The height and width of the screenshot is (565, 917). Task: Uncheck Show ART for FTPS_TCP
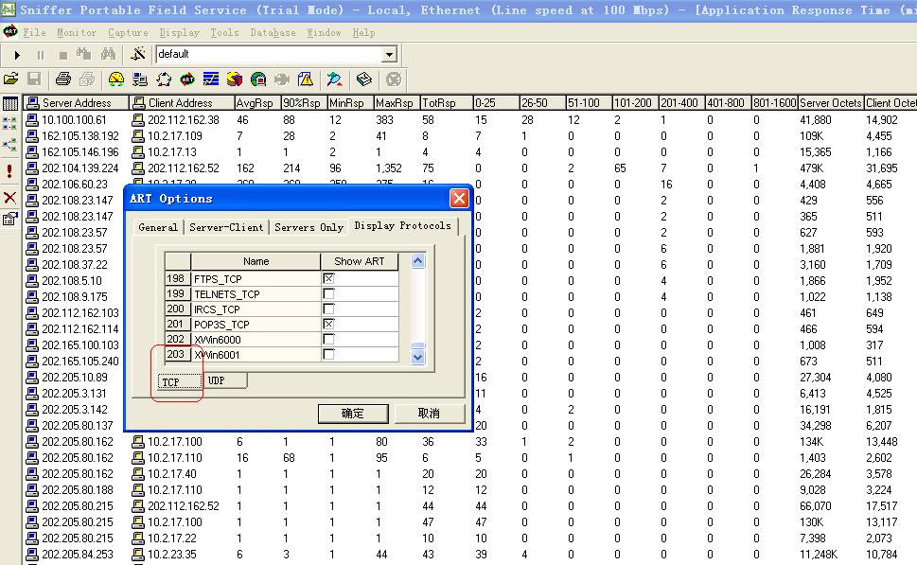click(328, 279)
